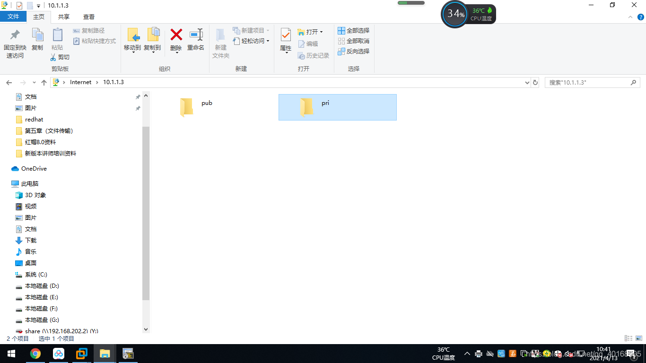Image resolution: width=646 pixels, height=363 pixels.
Task: Refresh the current folder view
Action: [535, 82]
